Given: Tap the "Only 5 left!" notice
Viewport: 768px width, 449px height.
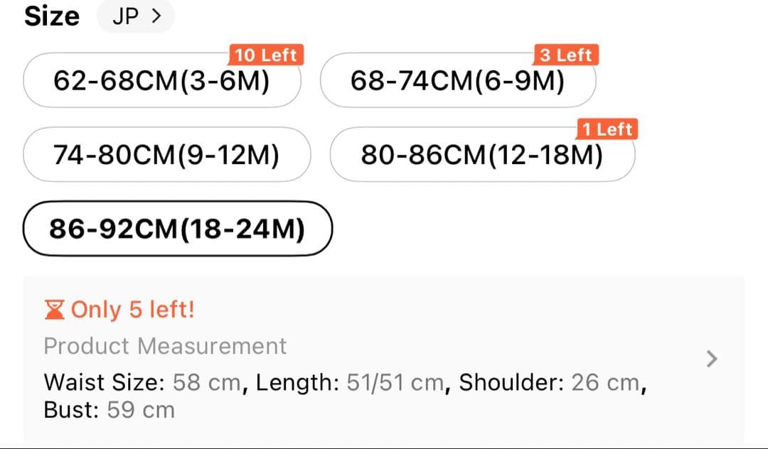Looking at the screenshot, I should [x=132, y=310].
